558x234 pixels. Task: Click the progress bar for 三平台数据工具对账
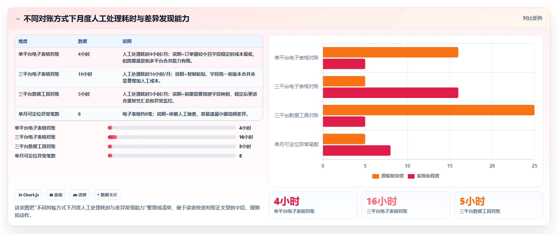[x=172, y=147]
